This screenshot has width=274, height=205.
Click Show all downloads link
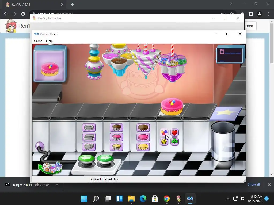(x=254, y=184)
